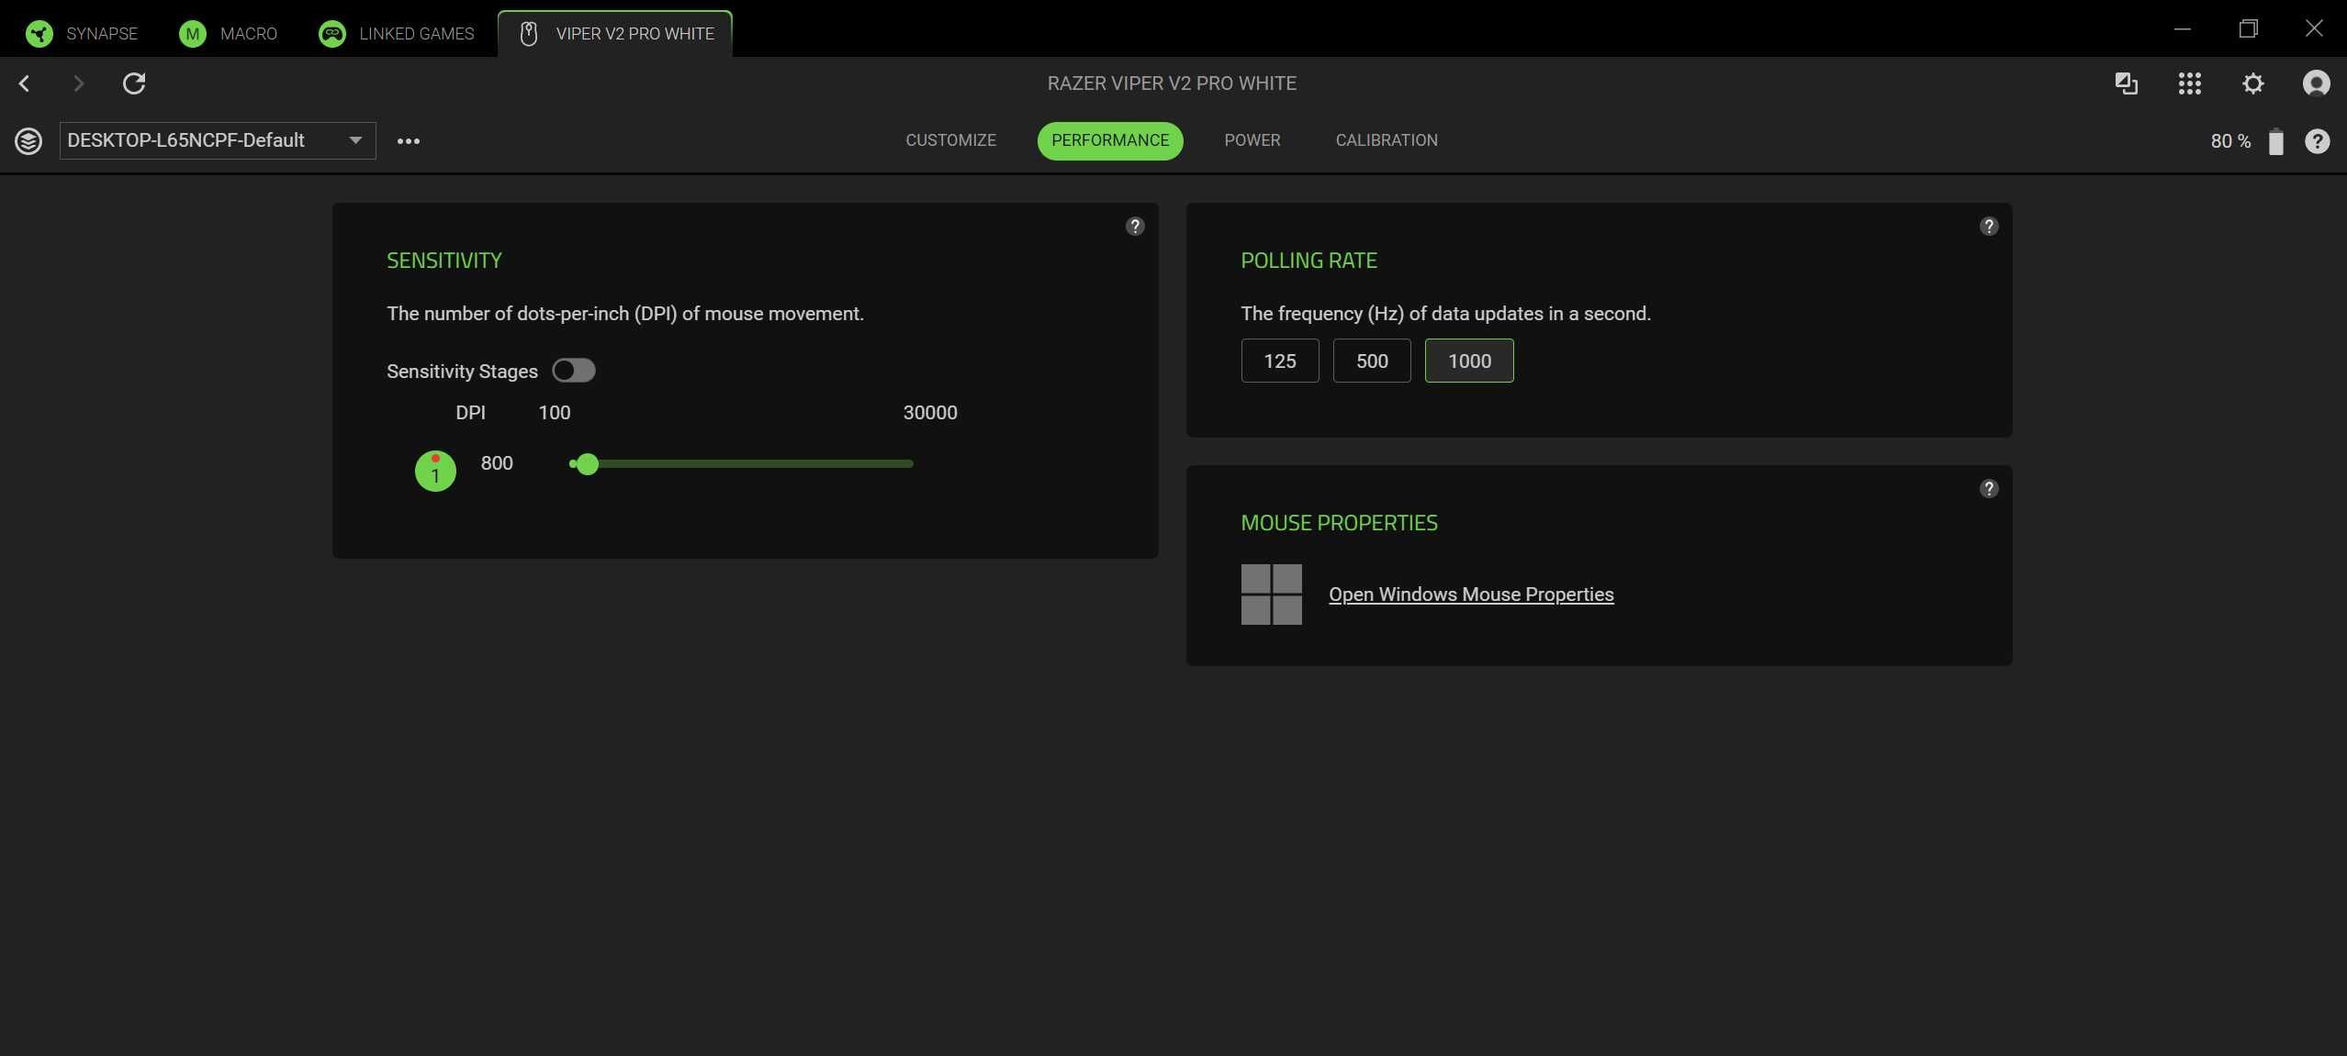Image resolution: width=2347 pixels, height=1056 pixels.
Task: Select the Performance section
Action: click(1110, 140)
